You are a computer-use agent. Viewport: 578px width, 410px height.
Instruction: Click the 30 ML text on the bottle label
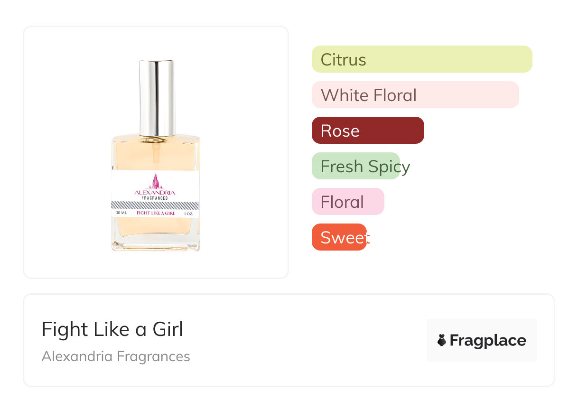coord(121,213)
